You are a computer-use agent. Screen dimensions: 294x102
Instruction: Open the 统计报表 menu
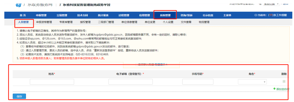[x=103, y=15]
